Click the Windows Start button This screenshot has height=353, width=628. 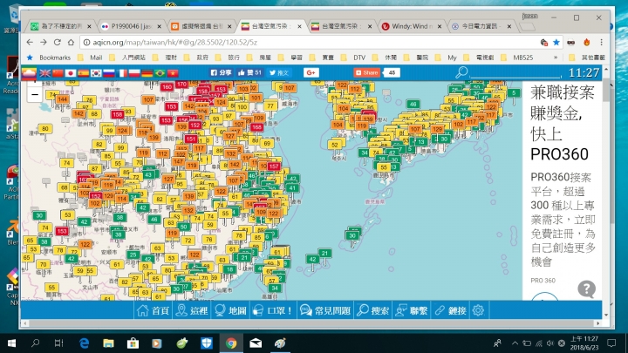[x=11, y=343]
